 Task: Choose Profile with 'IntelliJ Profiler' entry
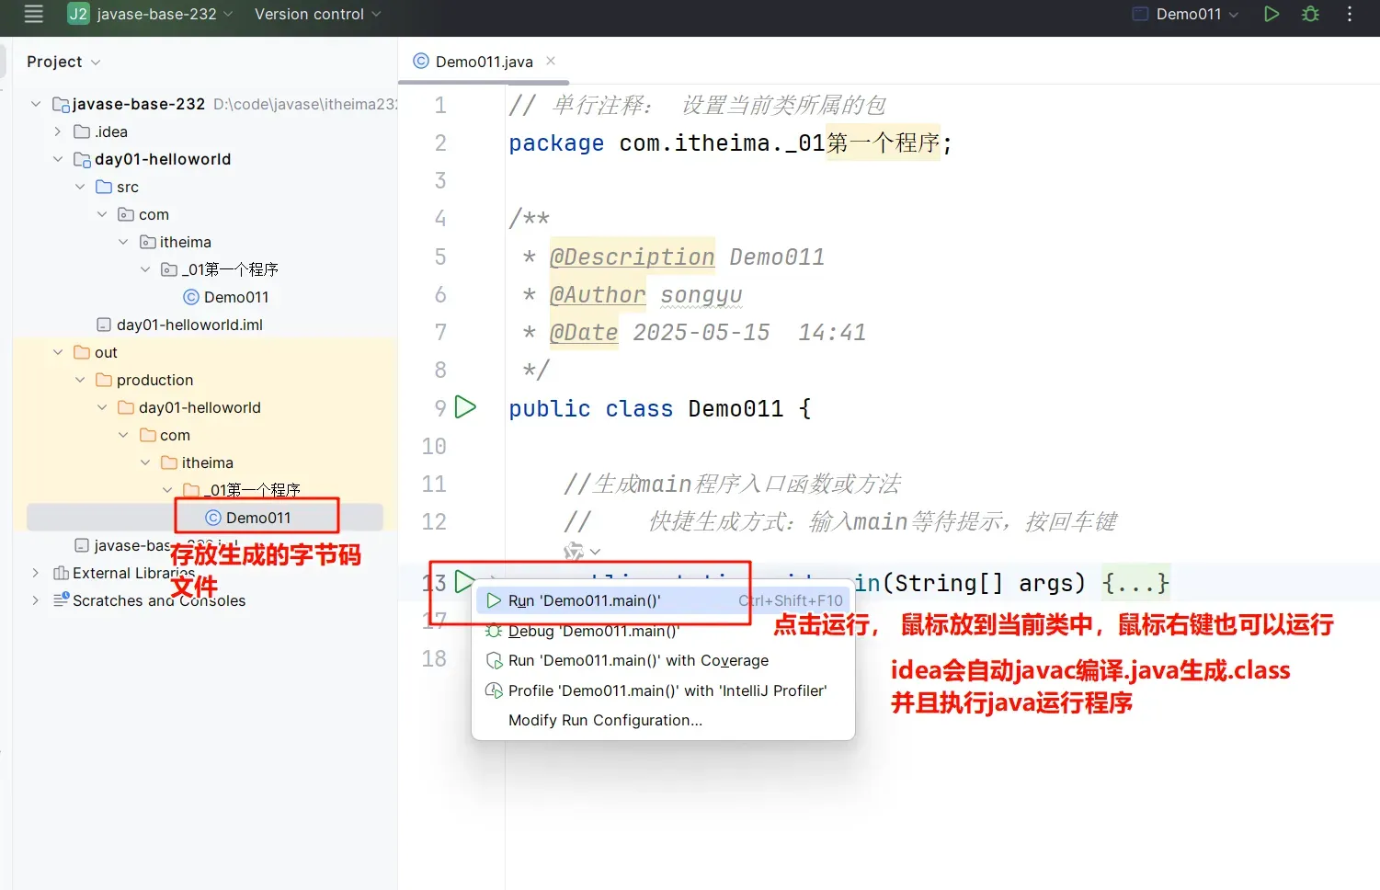tap(663, 690)
